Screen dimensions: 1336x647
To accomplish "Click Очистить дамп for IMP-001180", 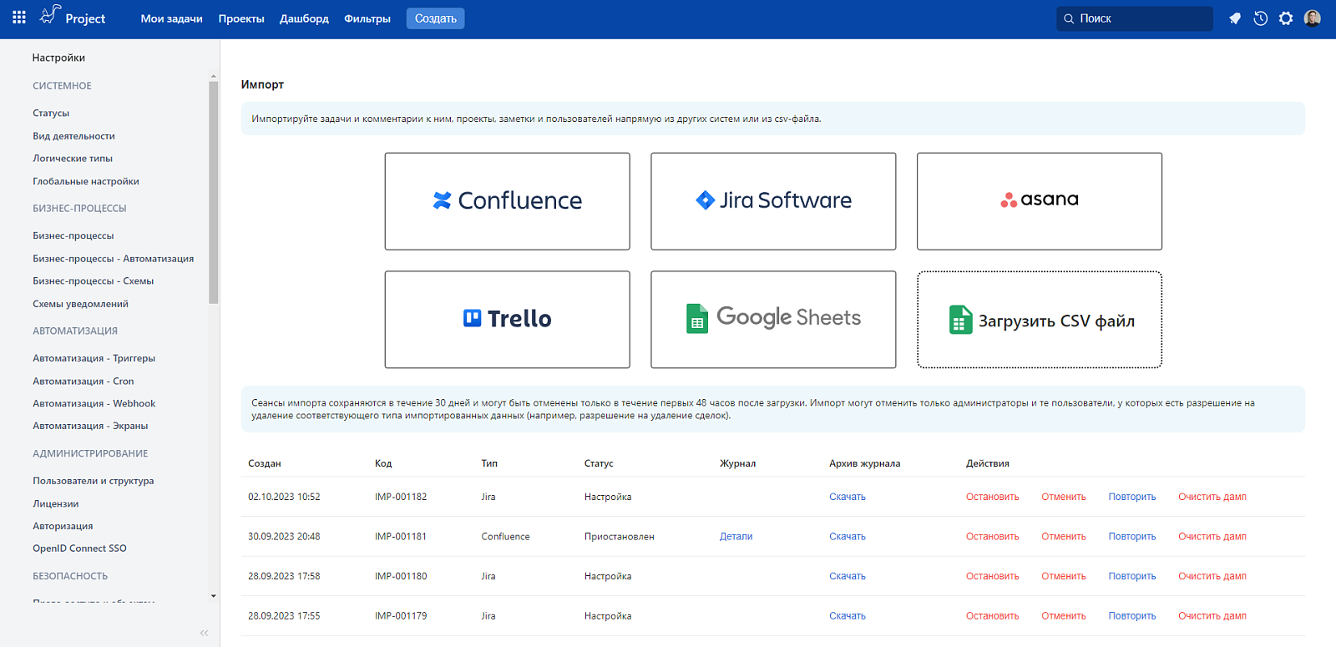I will pos(1212,576).
